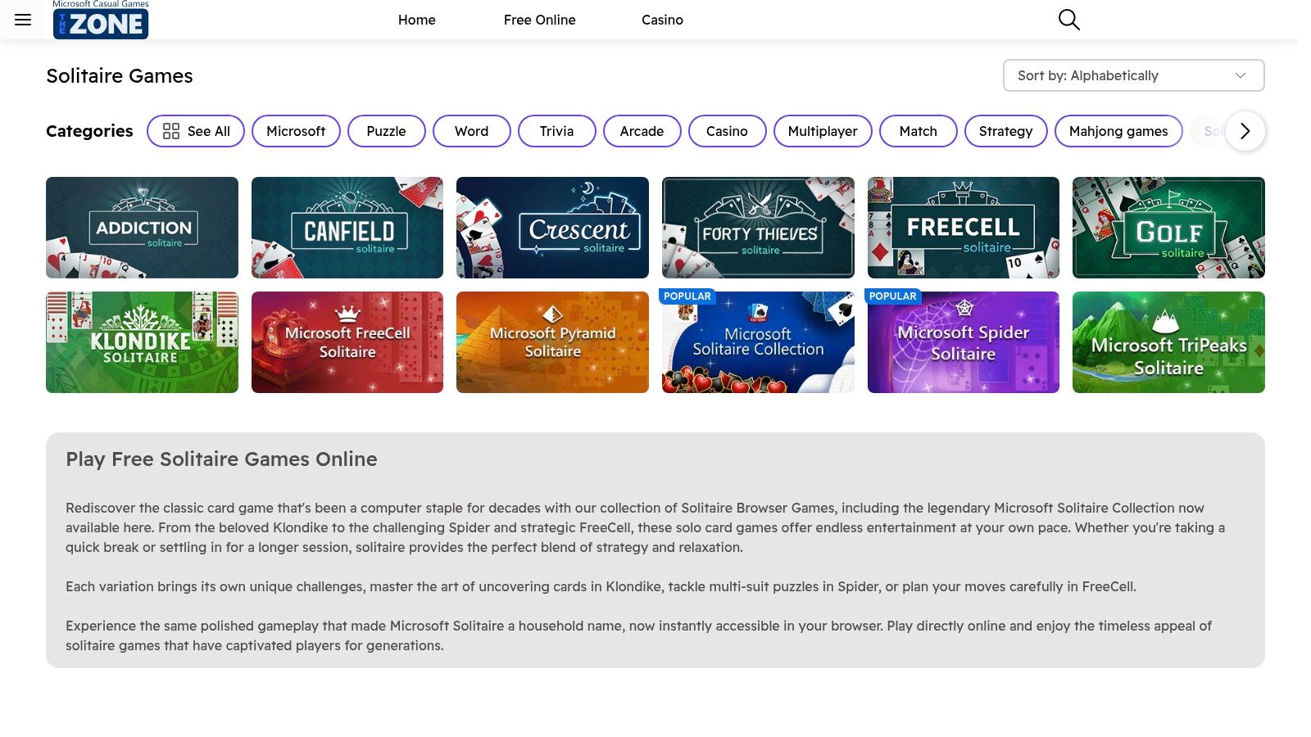This screenshot has height=737, width=1311.
Task: Select the Microsoft category chip
Action: [x=296, y=131]
